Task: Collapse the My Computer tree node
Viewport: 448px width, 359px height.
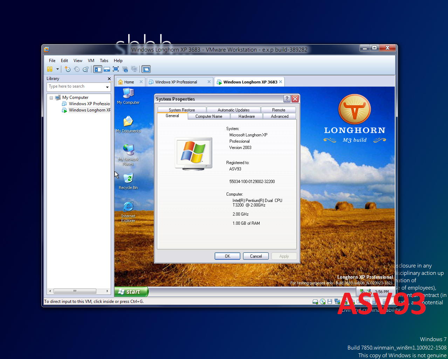Action: 51,98
